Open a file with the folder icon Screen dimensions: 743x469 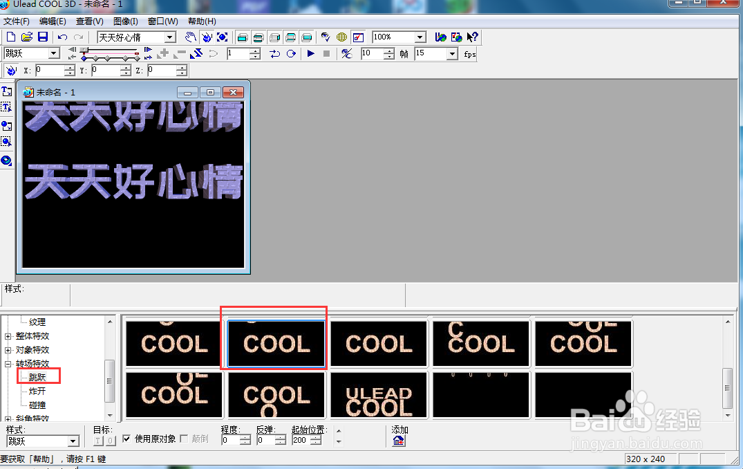pos(26,37)
